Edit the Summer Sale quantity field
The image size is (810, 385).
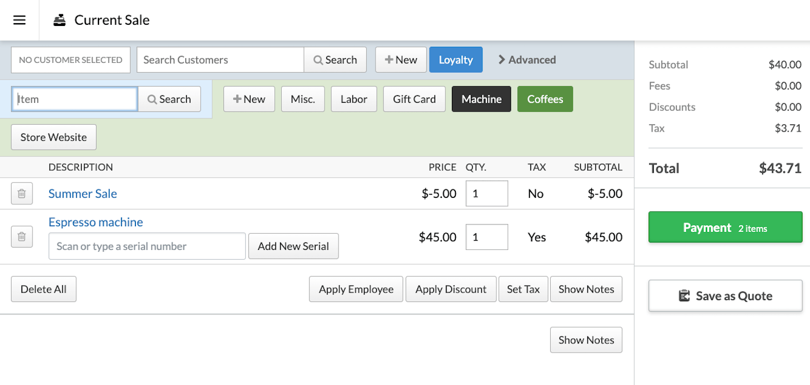487,194
